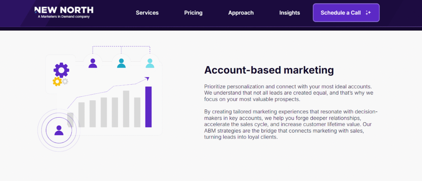
Task: Click the purple trend line arrowhead
Action: pos(147,78)
